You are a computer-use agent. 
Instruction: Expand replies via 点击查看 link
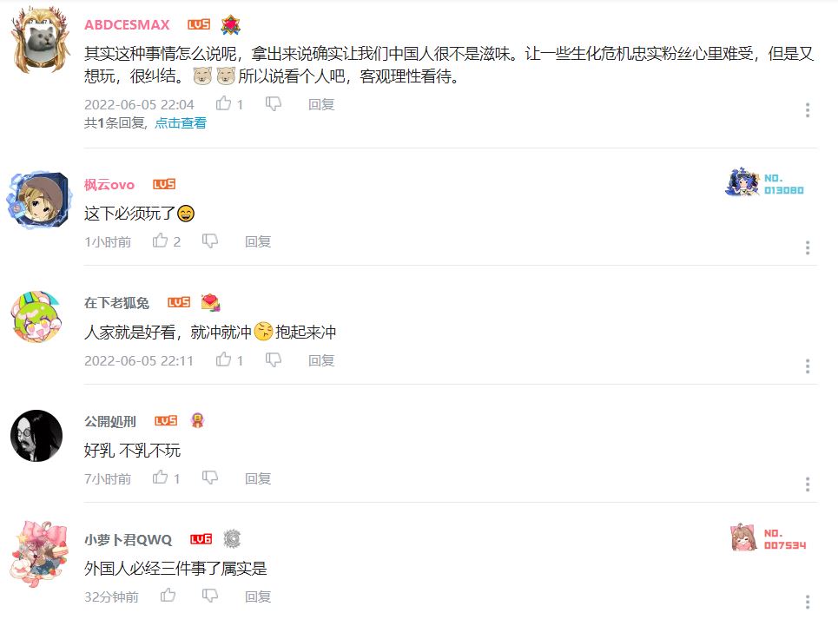(x=181, y=122)
